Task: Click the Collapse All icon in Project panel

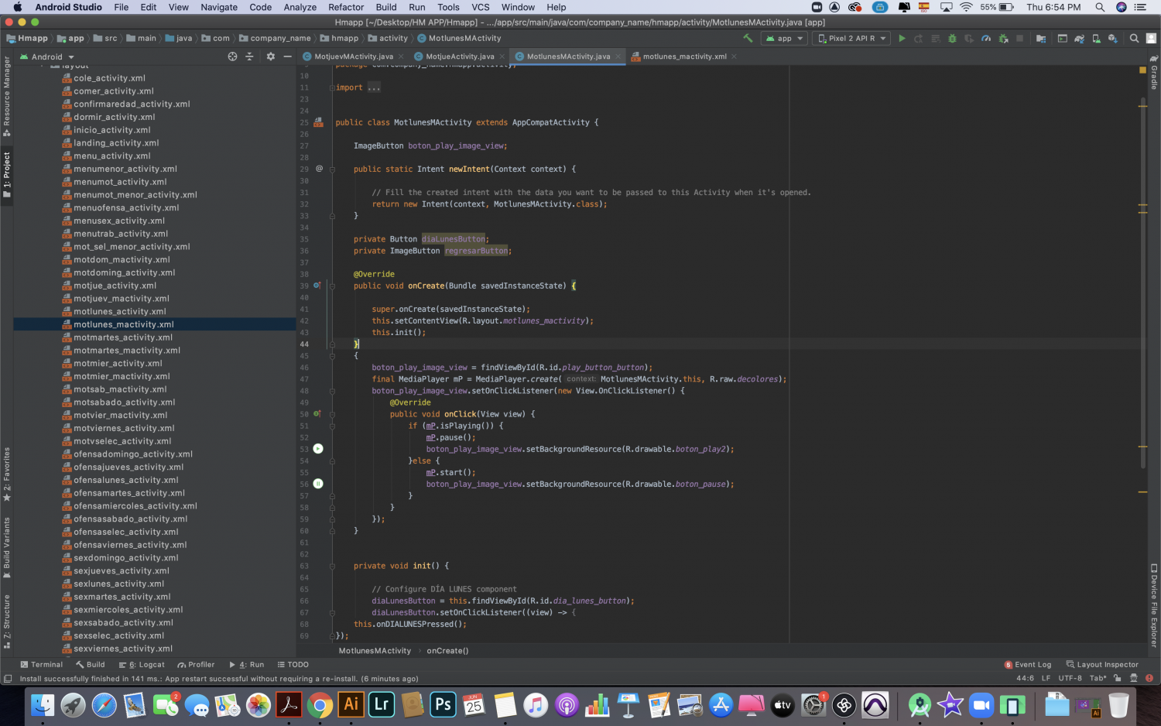Action: 249,57
